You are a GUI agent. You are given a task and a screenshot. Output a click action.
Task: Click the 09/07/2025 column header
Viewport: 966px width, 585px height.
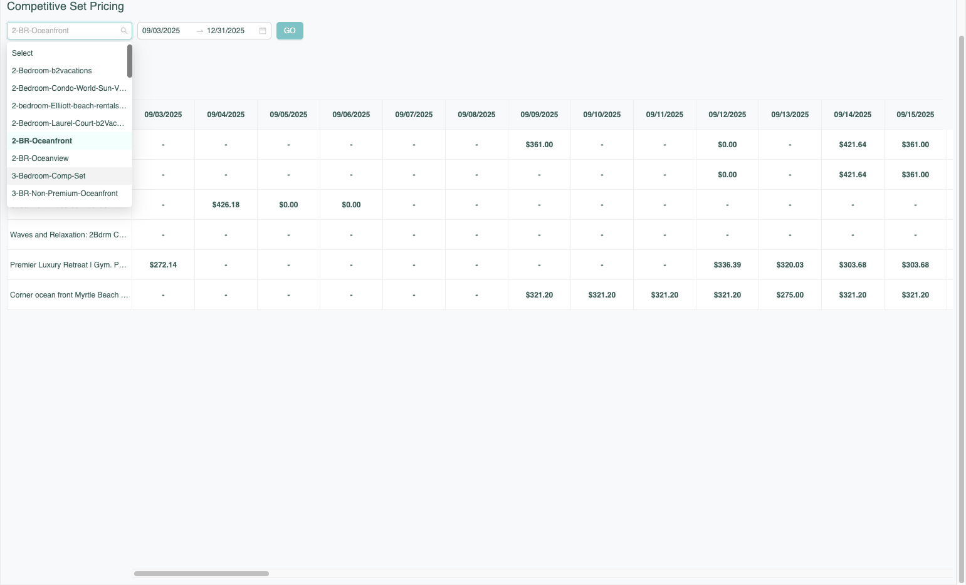tap(414, 115)
